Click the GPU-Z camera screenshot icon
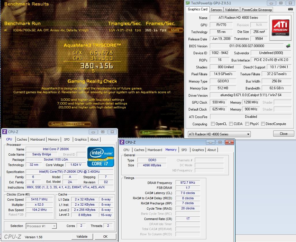This screenshot has height=242, width=296. 290,9
